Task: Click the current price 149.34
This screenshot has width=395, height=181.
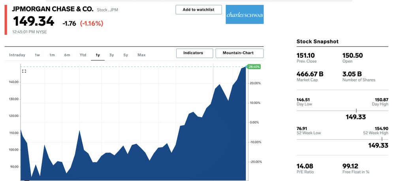Action: (x=34, y=21)
